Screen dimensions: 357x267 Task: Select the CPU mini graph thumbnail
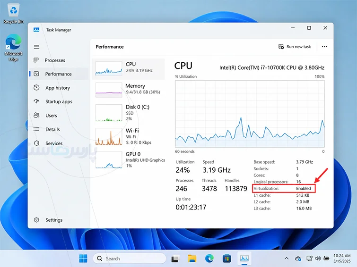point(109,68)
